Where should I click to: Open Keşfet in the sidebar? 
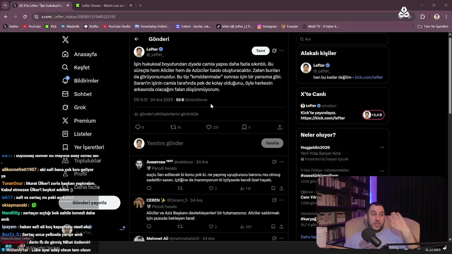tap(76, 67)
